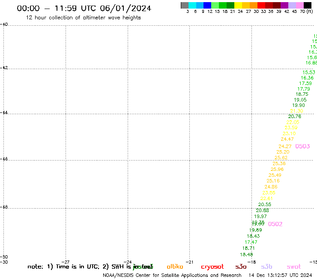The height and width of the screenshot is (279, 317).
Task: Click the yellow swatch in color scale
Action: (x=238, y=5)
